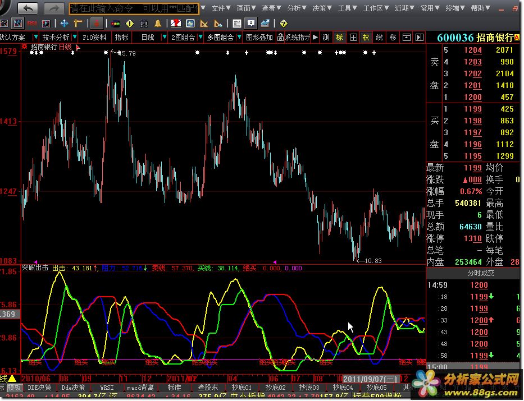The width and height of the screenshot is (524, 401).
Task: Click the four-bar candlestick chart toolbar icon
Action: point(17,24)
